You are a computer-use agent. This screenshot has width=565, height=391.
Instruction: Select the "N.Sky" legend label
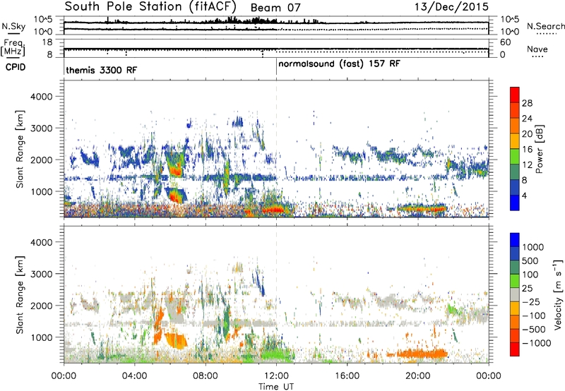[x=13, y=26]
